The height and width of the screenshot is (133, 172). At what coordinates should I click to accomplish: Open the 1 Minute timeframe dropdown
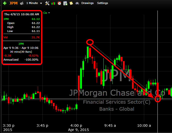click(x=34, y=3)
